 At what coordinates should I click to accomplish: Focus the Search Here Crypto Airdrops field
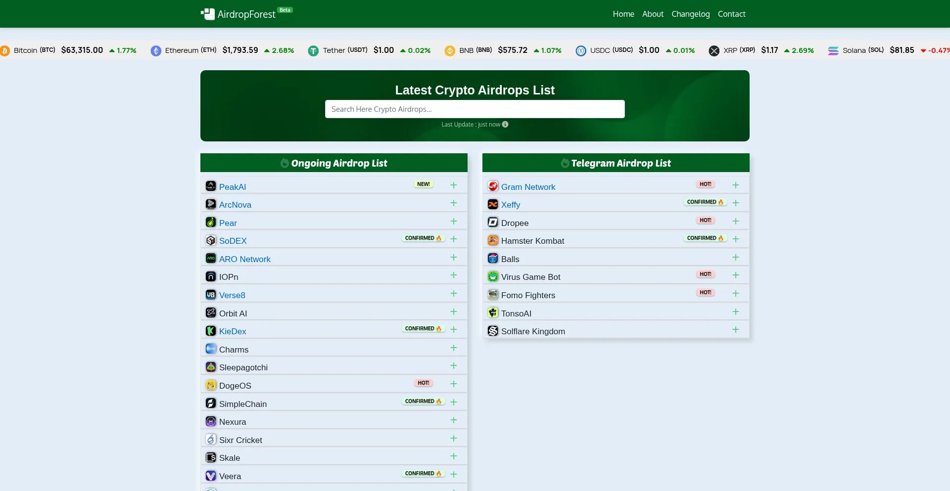pos(475,109)
